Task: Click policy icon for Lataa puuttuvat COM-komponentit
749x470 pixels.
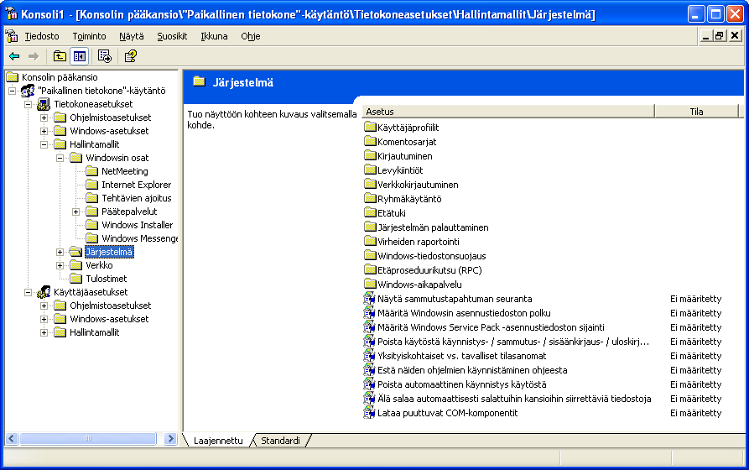Action: tap(369, 413)
